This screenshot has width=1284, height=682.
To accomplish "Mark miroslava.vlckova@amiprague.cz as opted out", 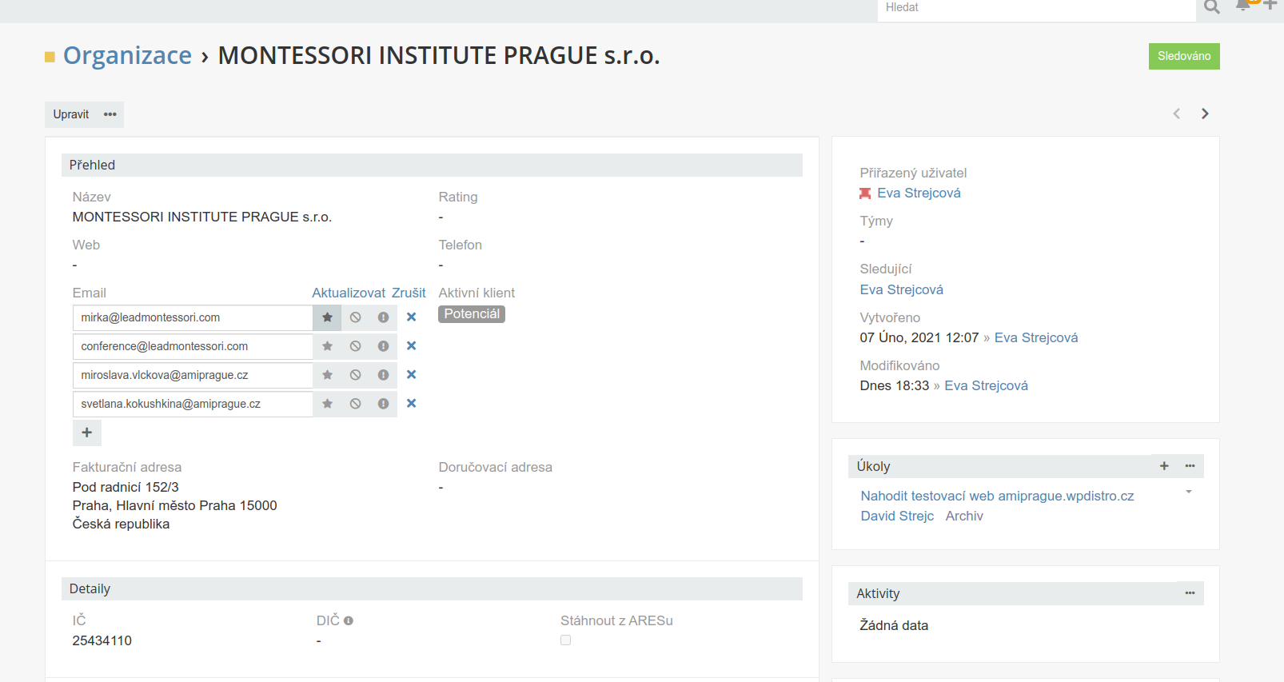I will pyautogui.click(x=355, y=375).
